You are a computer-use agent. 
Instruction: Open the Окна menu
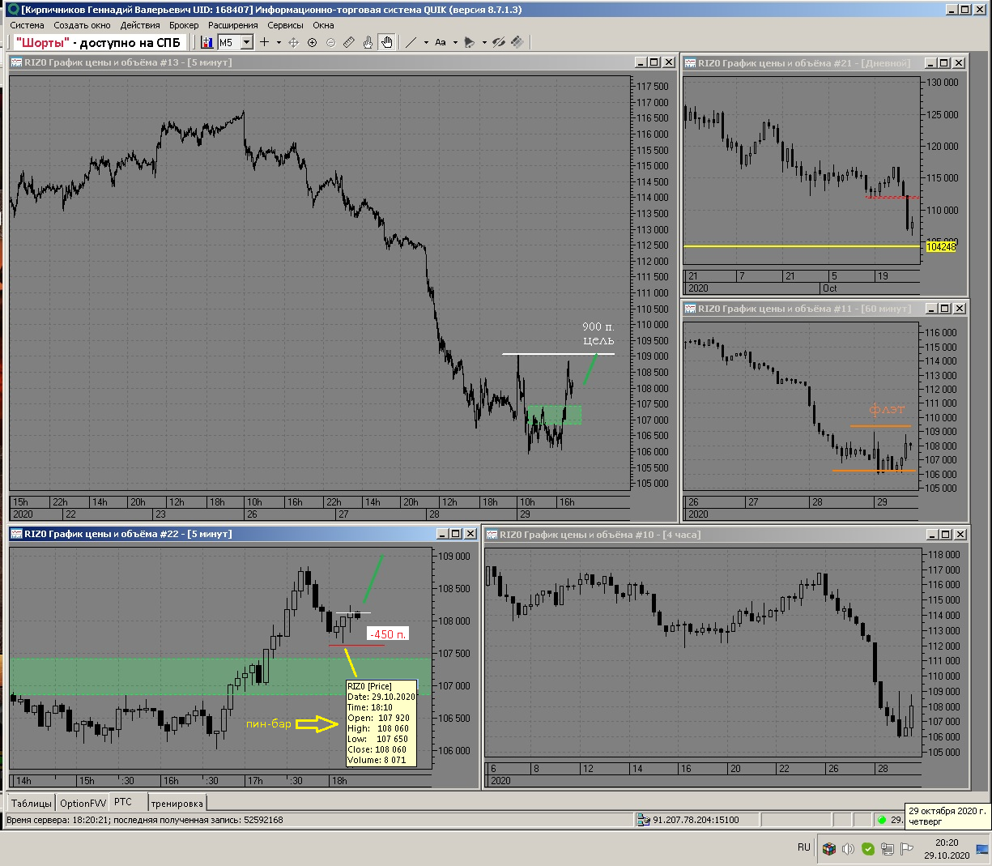tap(323, 25)
